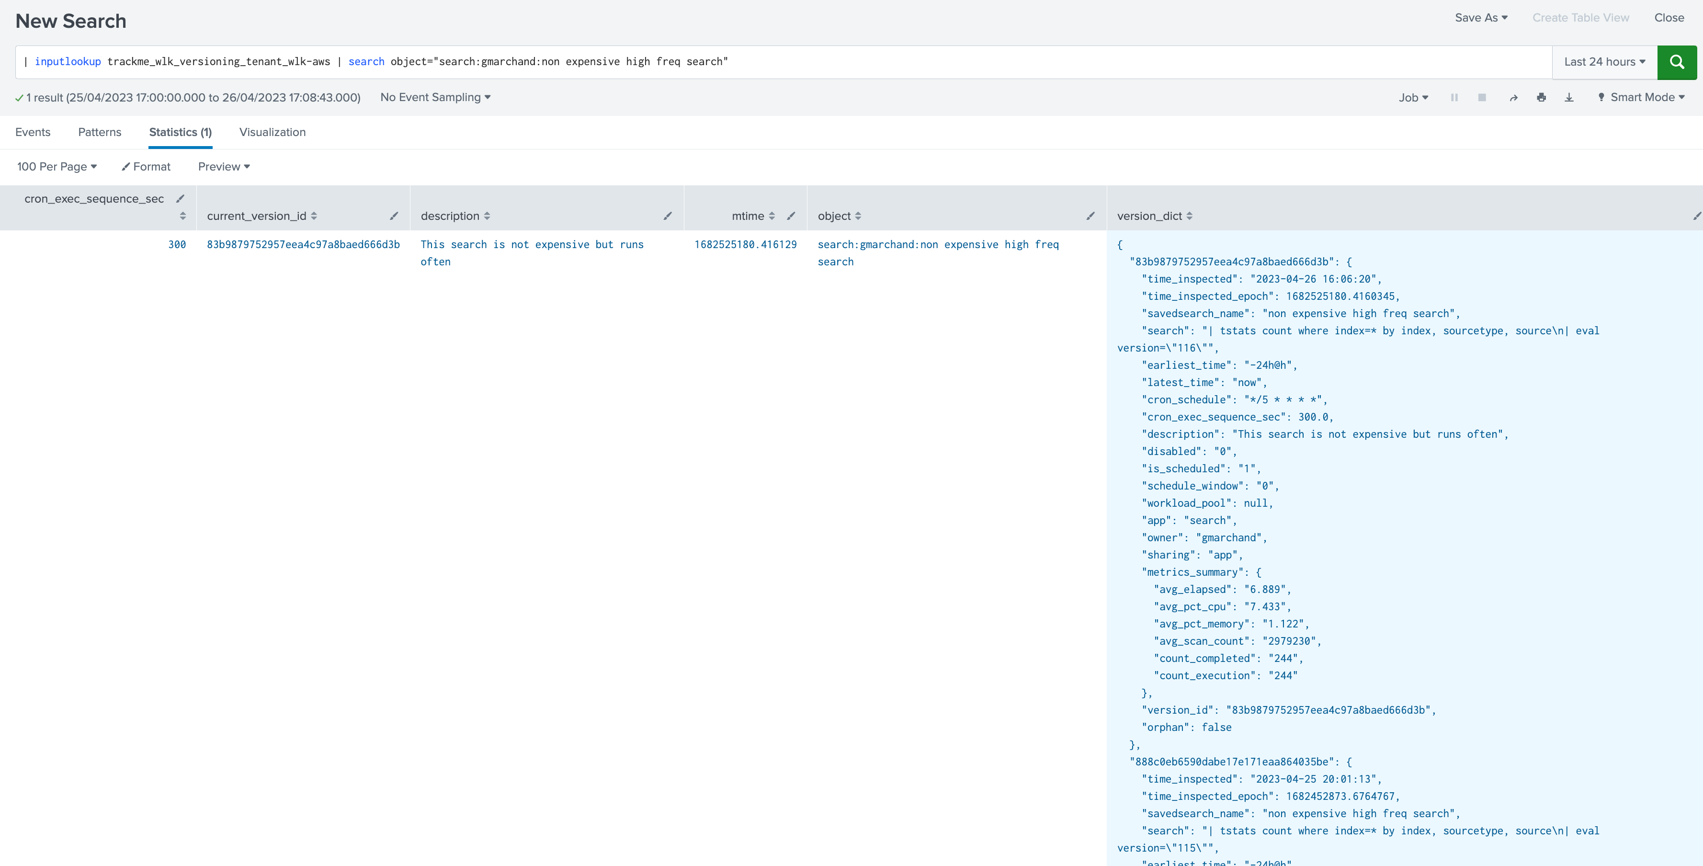Screen dimensions: 1703x866
Task: Click the "owner": "gmarchand" line
Action: tap(1204, 538)
